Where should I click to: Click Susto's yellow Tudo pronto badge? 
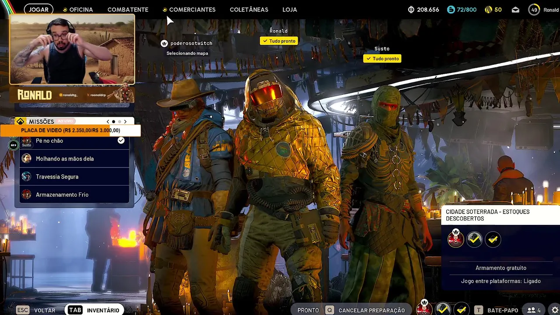(382, 58)
